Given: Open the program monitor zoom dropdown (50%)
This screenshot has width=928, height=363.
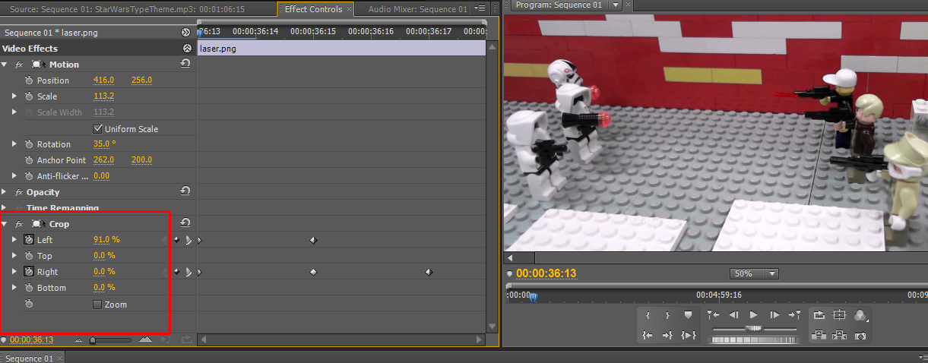Looking at the screenshot, I should (754, 273).
